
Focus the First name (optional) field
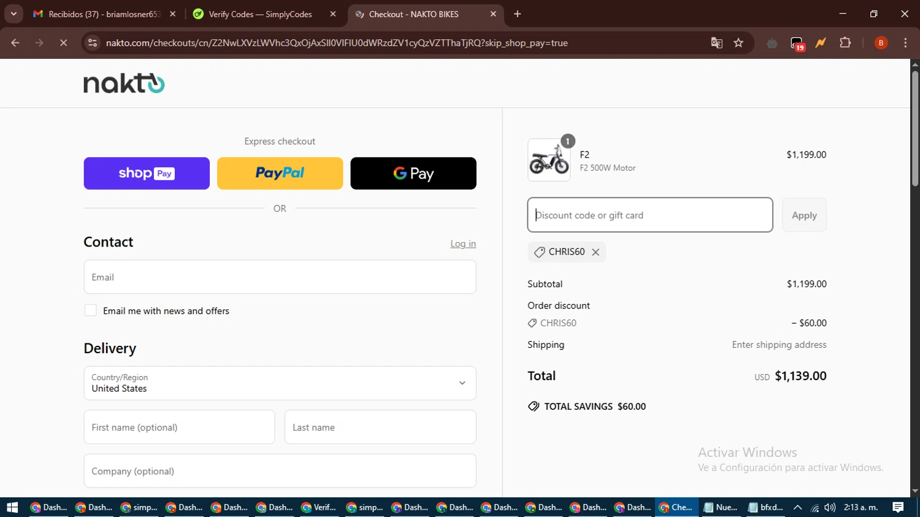179,427
